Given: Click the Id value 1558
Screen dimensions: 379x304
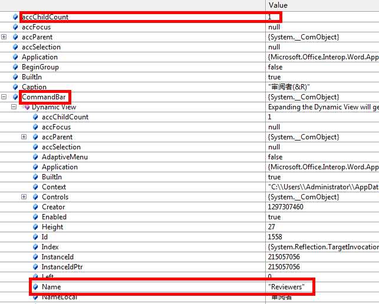Looking at the screenshot, I should [275, 237].
